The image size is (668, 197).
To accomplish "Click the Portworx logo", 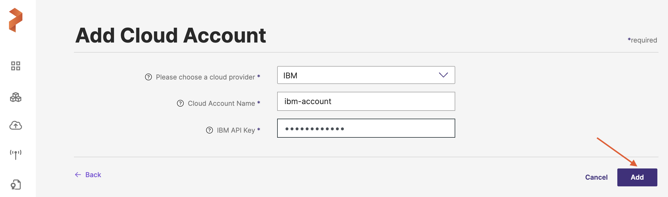I will coord(16,20).
